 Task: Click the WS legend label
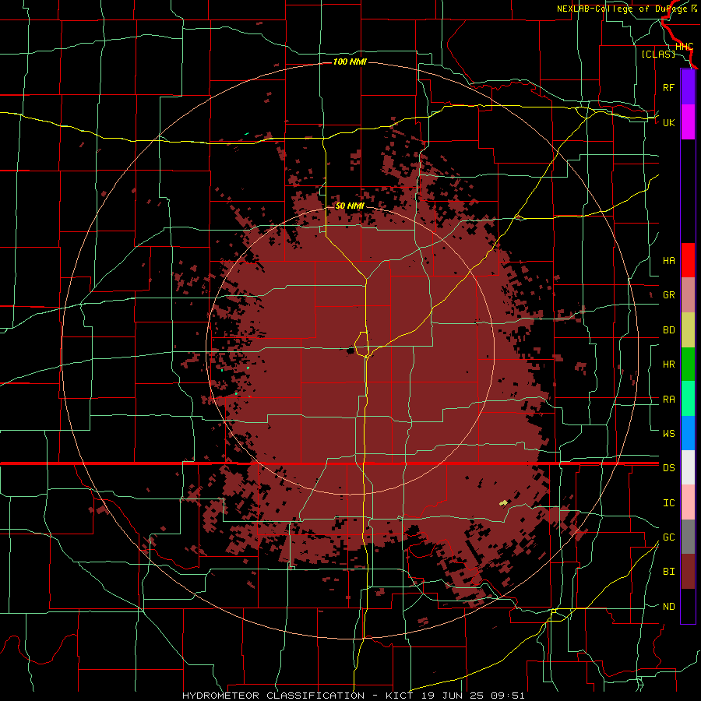click(668, 433)
